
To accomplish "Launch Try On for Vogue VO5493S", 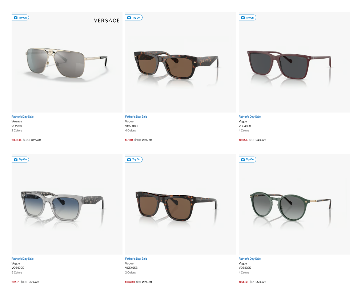I will (x=248, y=17).
